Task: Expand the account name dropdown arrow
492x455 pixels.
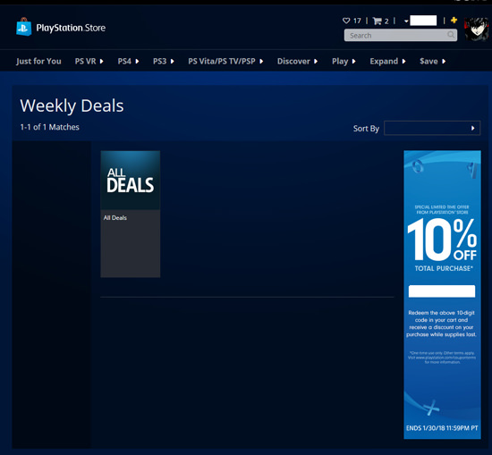Action: pyautogui.click(x=406, y=21)
